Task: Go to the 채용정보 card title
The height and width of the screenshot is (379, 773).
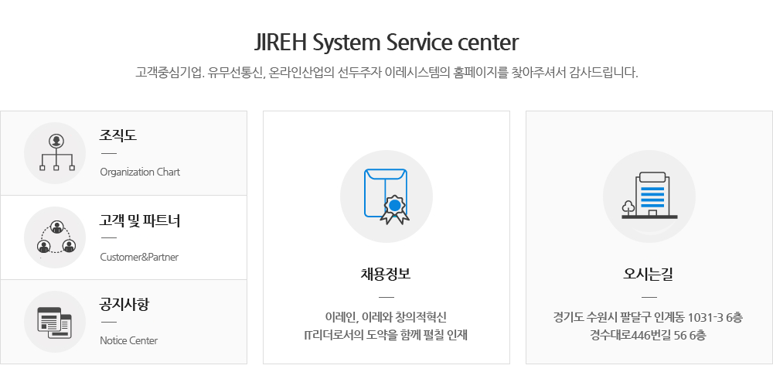Action: tap(386, 273)
